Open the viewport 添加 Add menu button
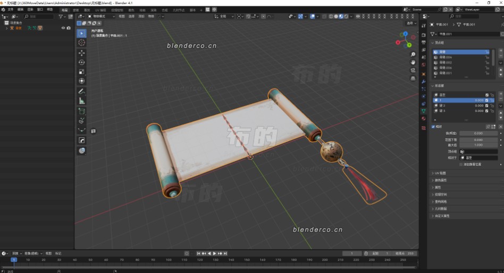Viewport: 504px width, 273px height. click(x=141, y=16)
